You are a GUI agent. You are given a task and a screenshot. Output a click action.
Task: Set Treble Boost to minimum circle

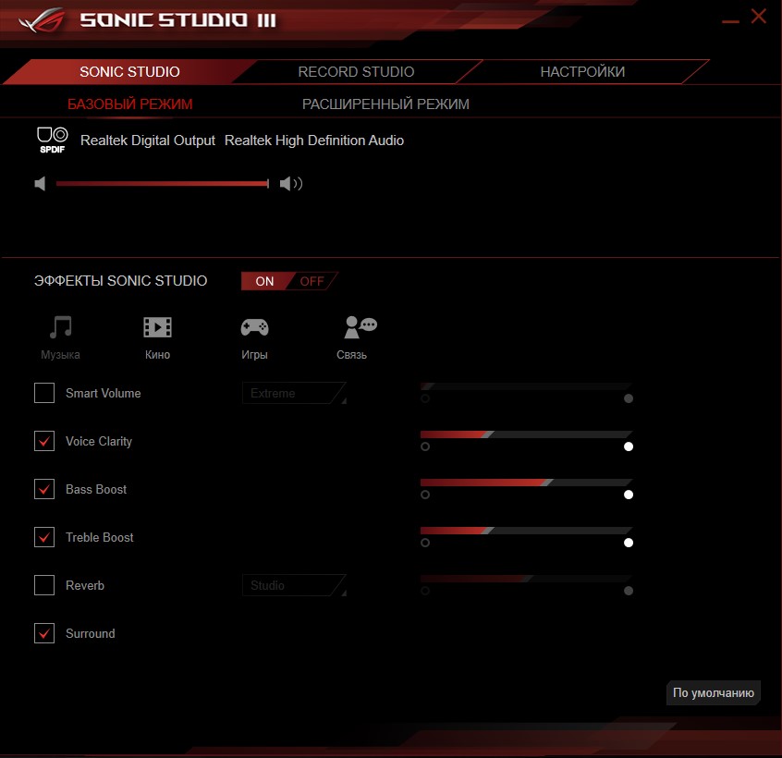click(425, 543)
